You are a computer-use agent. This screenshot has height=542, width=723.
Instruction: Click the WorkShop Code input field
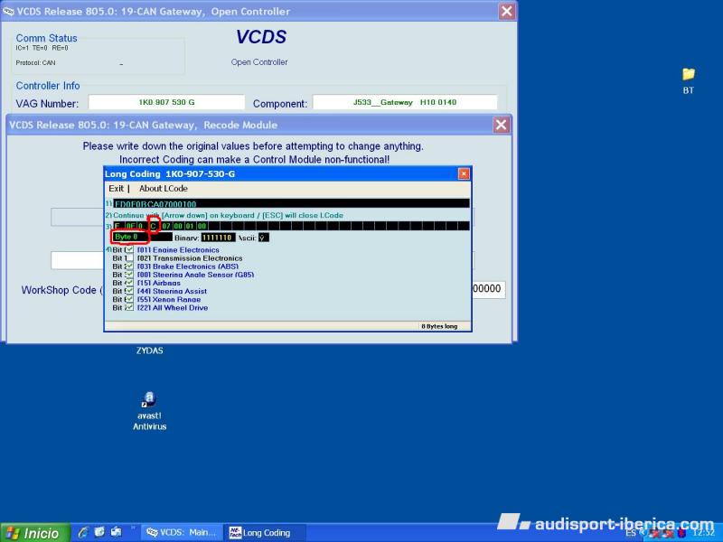point(488,289)
